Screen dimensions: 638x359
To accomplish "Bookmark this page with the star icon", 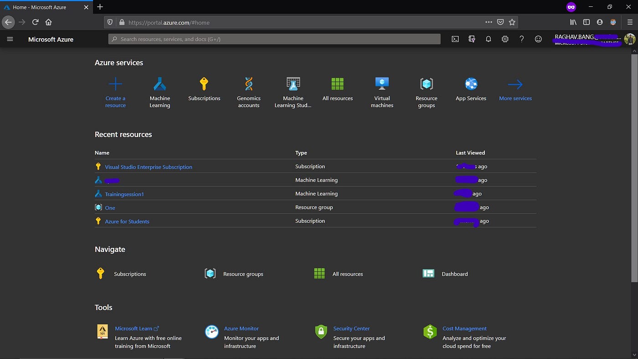I will tap(512, 22).
